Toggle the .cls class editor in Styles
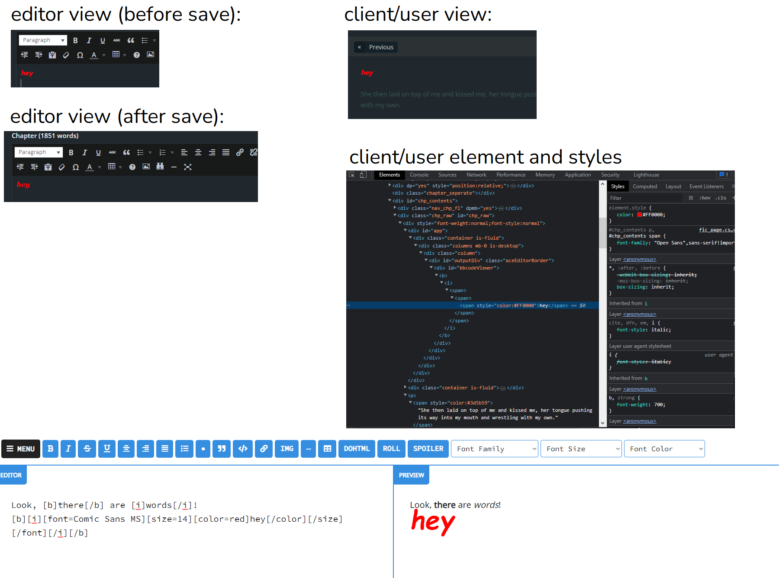 (721, 198)
